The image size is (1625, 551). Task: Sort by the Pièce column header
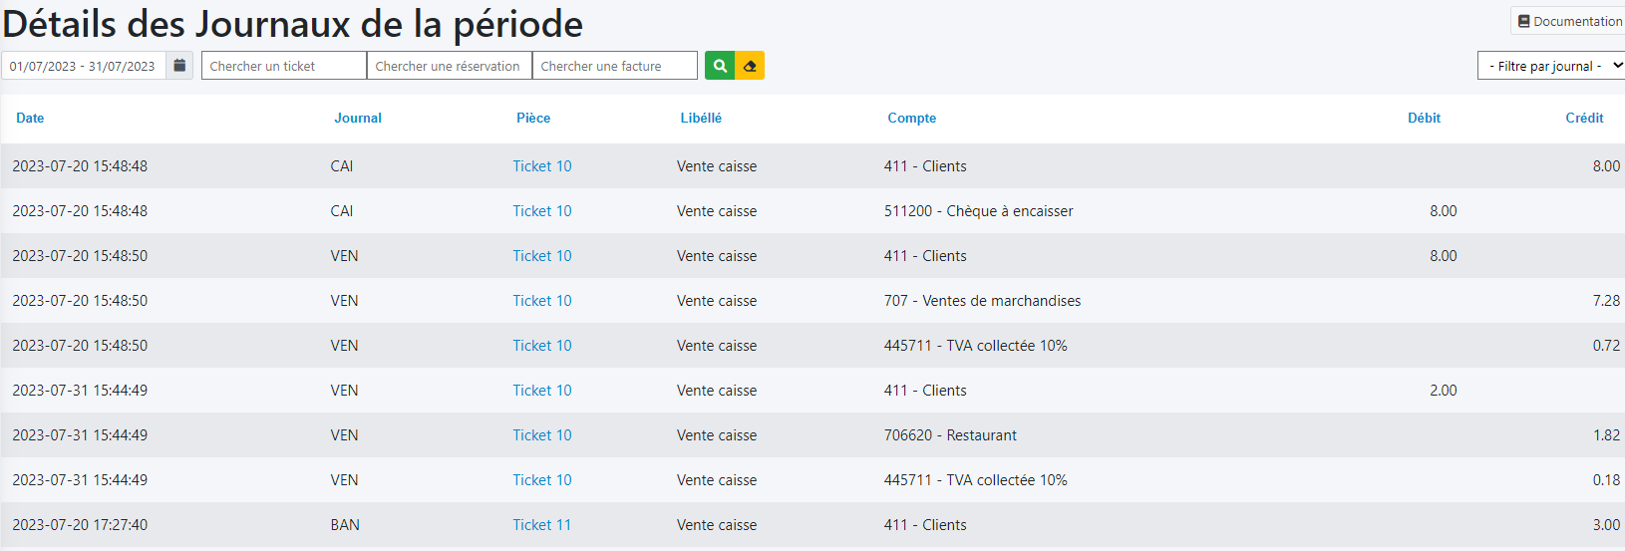[533, 118]
